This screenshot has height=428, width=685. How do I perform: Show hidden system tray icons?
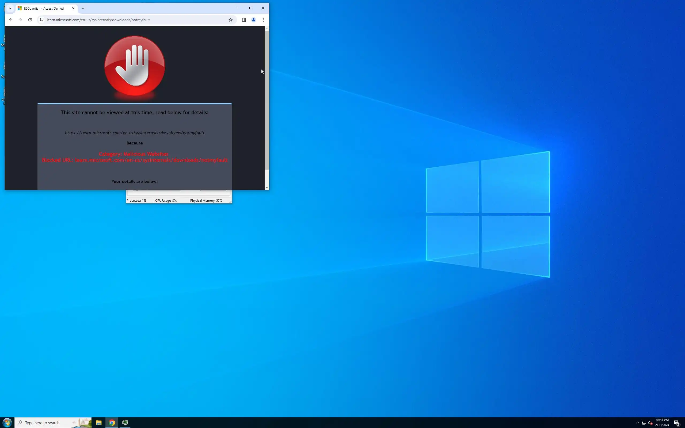click(x=637, y=423)
